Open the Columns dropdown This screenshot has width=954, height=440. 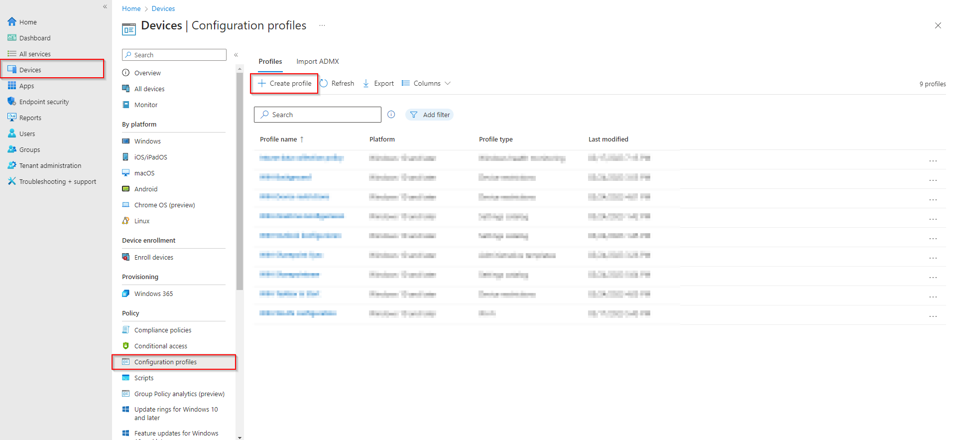(426, 83)
